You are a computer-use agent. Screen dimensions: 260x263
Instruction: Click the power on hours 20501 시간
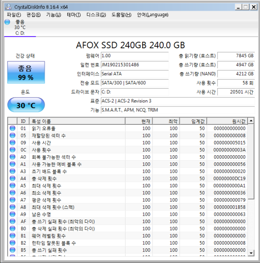point(236,92)
